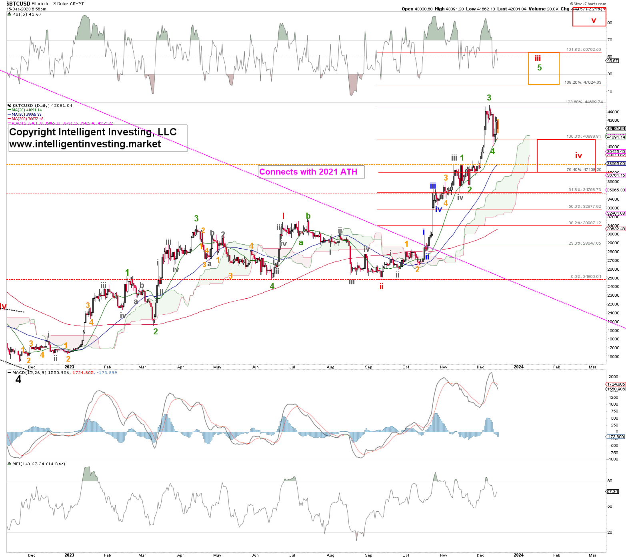The image size is (626, 559).
Task: Click the MA(20) 41091.14 legend entry
Action: (x=25, y=110)
